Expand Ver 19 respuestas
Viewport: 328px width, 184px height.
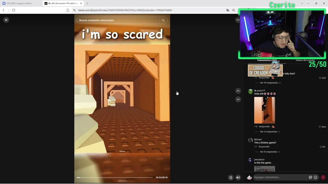[270, 83]
